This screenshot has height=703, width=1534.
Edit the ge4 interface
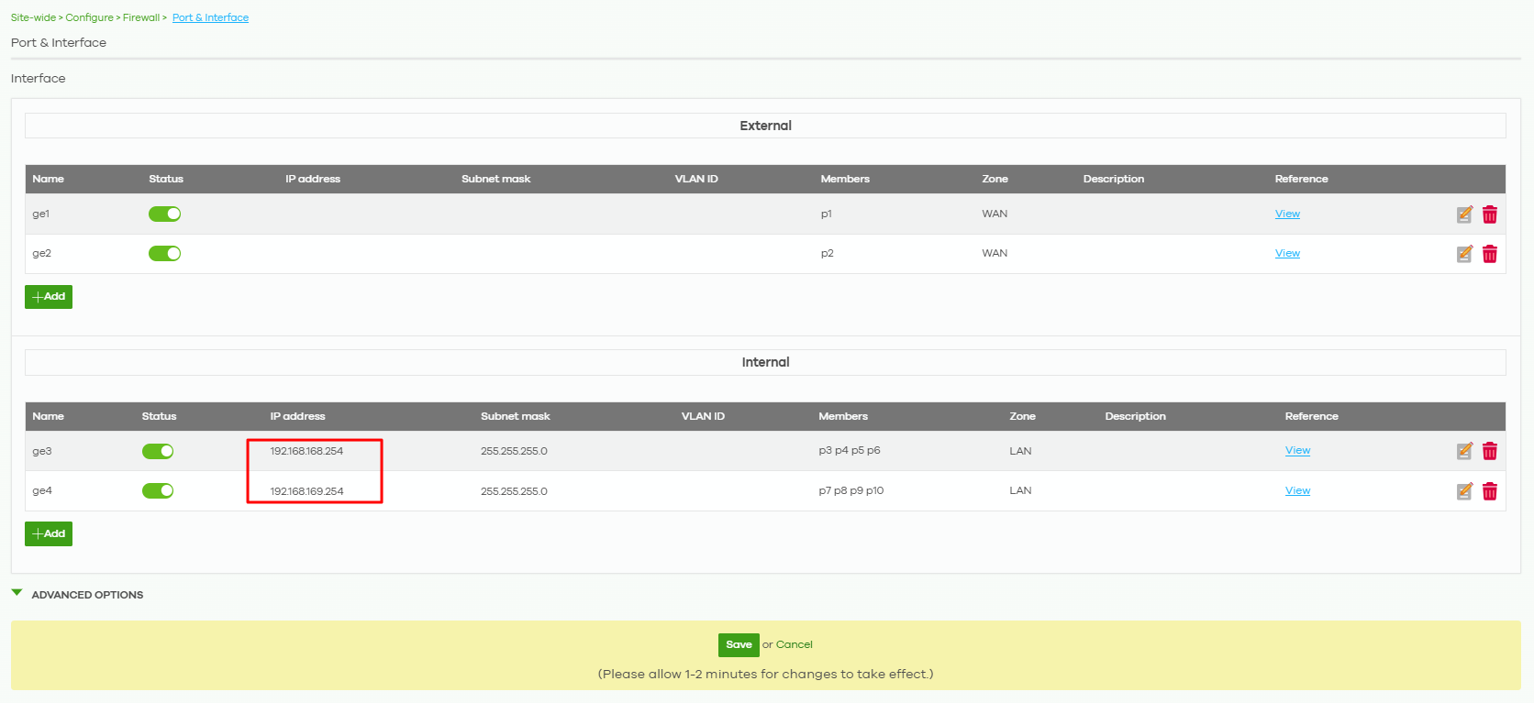coord(1464,491)
